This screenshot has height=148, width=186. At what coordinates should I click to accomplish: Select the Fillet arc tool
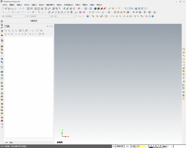(23, 12)
